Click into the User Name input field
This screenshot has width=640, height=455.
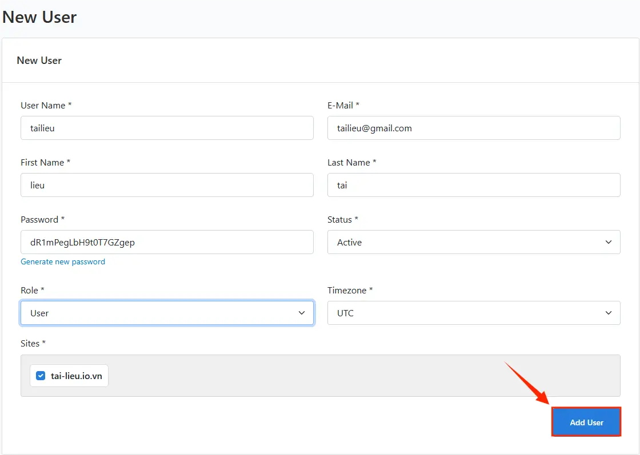[x=166, y=128]
